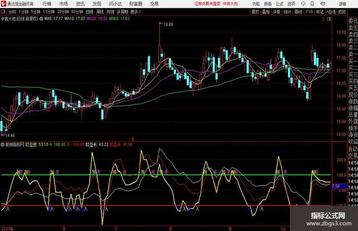The image size is (358, 231).
Task: Open the 公式 menu
Action: coord(280,4)
